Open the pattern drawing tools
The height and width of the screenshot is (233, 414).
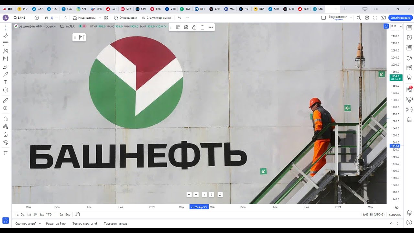[x=5, y=51]
